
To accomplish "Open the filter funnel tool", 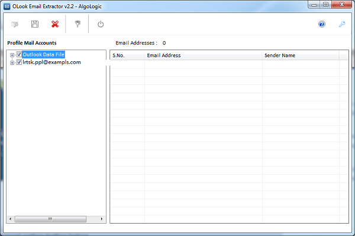I will [x=78, y=24].
